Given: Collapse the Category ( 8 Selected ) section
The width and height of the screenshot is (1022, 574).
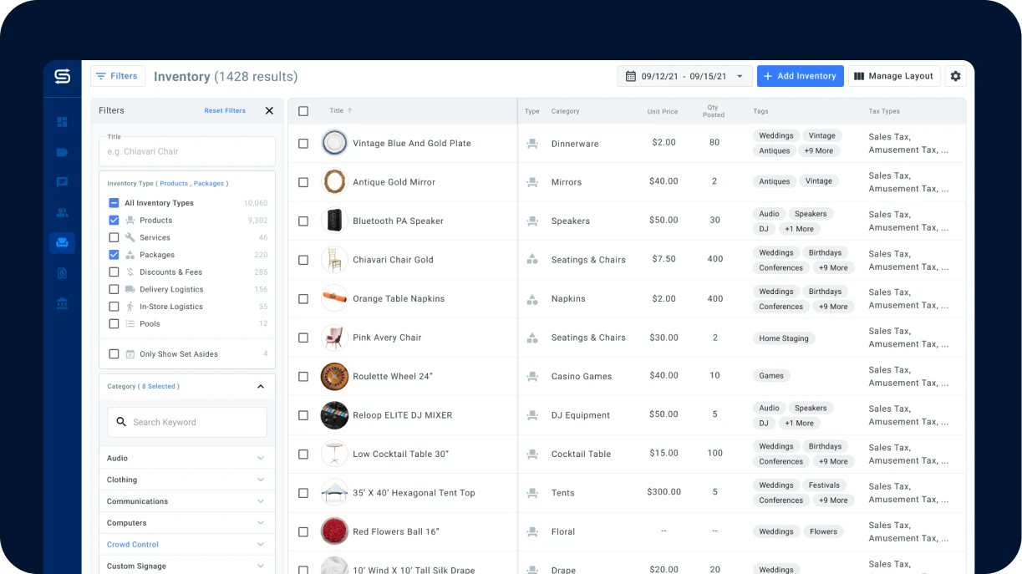Looking at the screenshot, I should [x=260, y=386].
